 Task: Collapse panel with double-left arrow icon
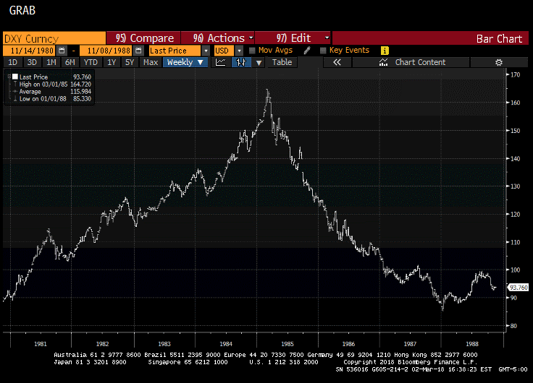point(337,62)
